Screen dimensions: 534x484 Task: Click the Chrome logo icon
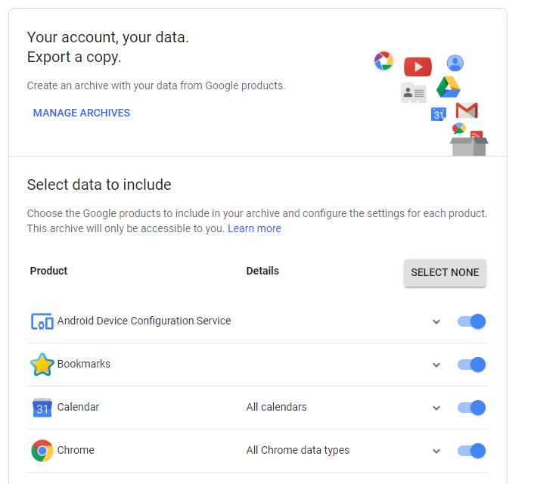coord(42,451)
